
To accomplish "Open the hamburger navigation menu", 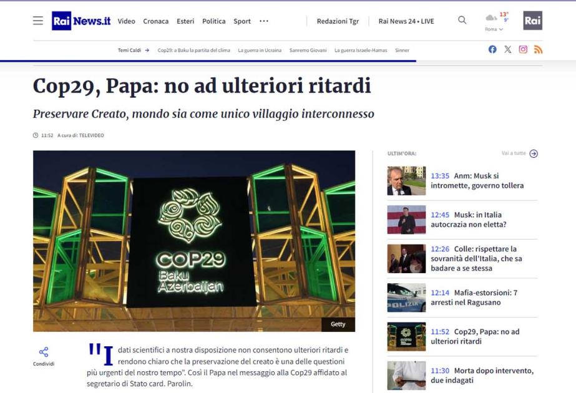I will point(38,21).
